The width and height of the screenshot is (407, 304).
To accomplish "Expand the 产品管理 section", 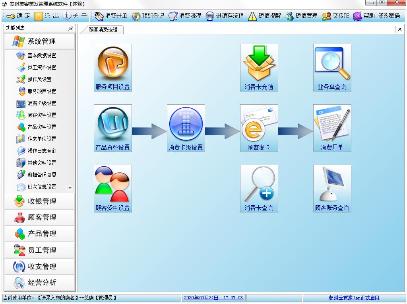I will coord(39,234).
